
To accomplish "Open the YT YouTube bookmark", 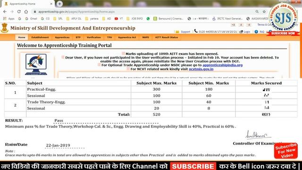I will [119, 19].
